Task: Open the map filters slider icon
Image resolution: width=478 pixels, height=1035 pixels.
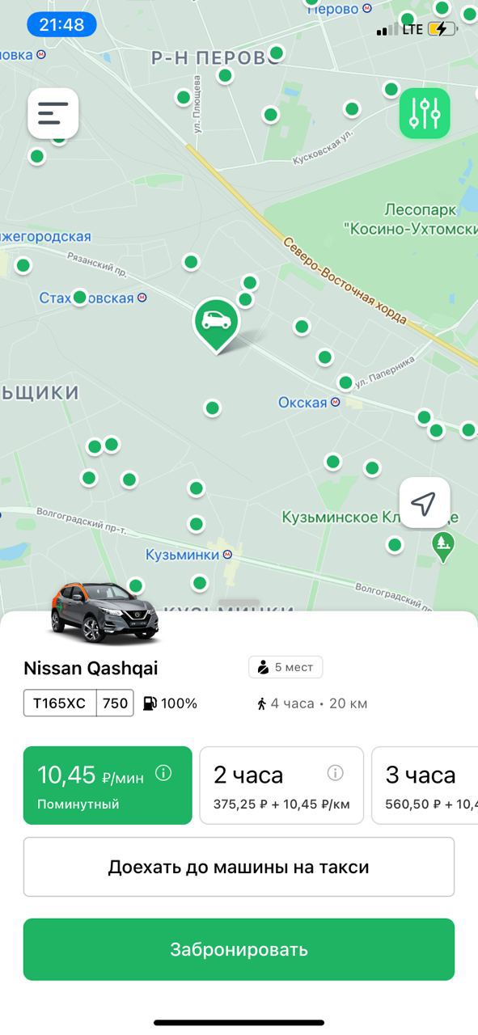Action: click(x=425, y=113)
